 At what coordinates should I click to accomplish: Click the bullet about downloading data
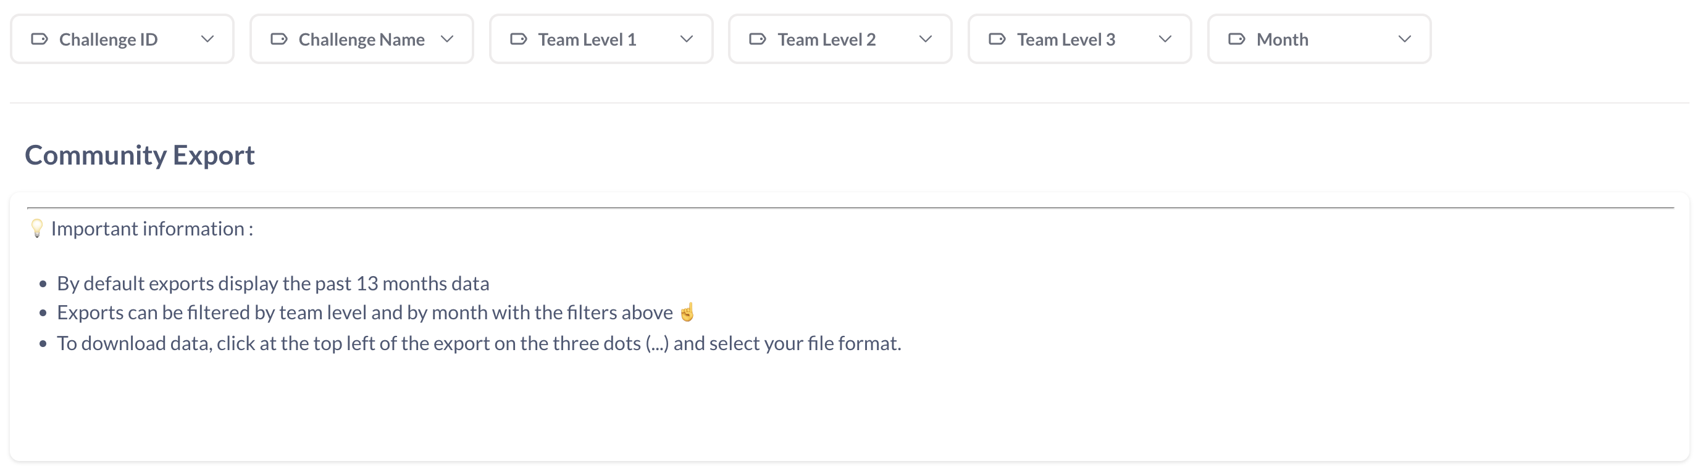(x=479, y=343)
